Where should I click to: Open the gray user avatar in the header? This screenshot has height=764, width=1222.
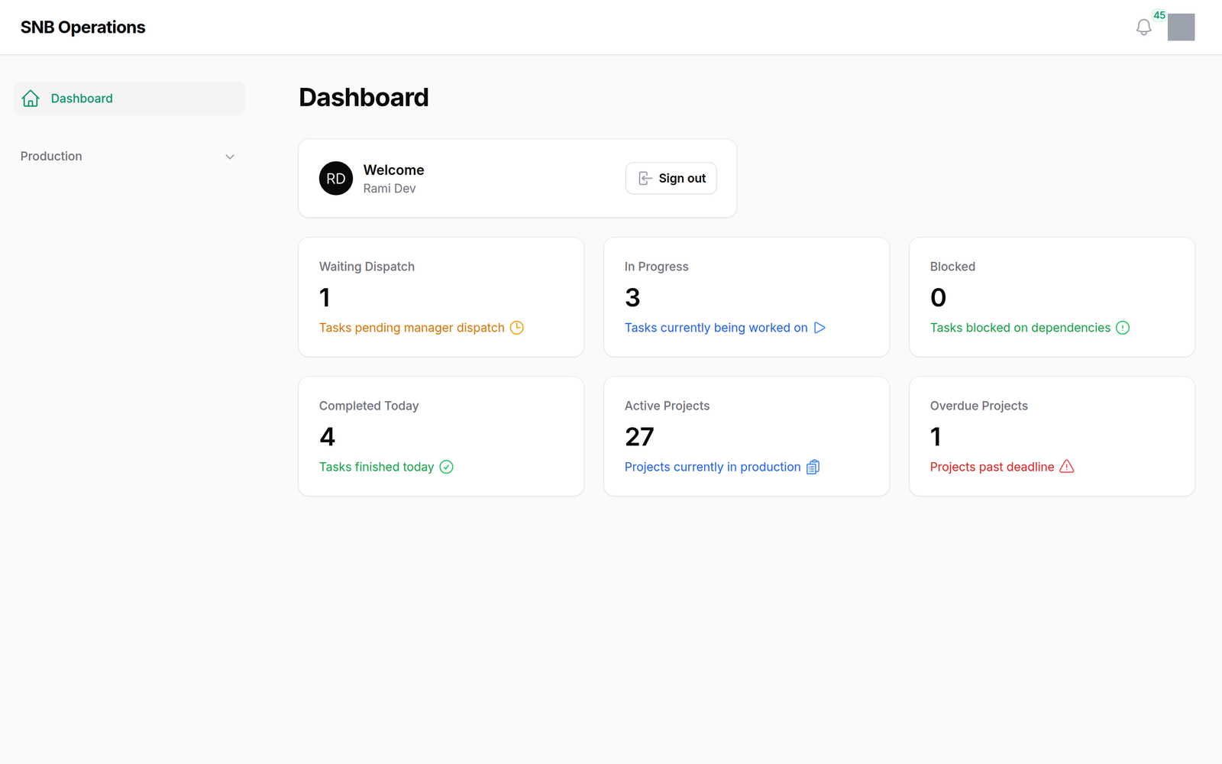tap(1181, 28)
